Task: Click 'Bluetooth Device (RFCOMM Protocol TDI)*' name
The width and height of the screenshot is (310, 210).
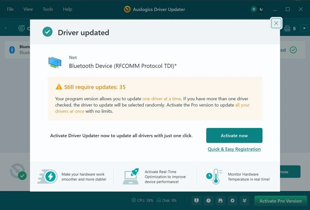Action: tap(123, 66)
